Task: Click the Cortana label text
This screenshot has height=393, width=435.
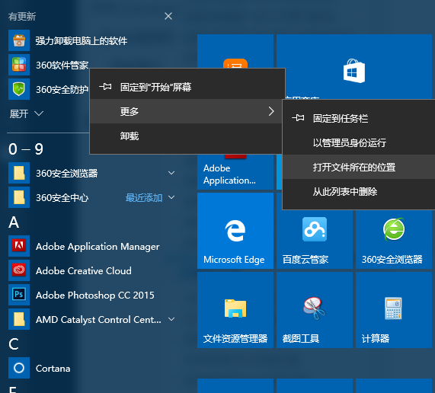Action: click(53, 369)
